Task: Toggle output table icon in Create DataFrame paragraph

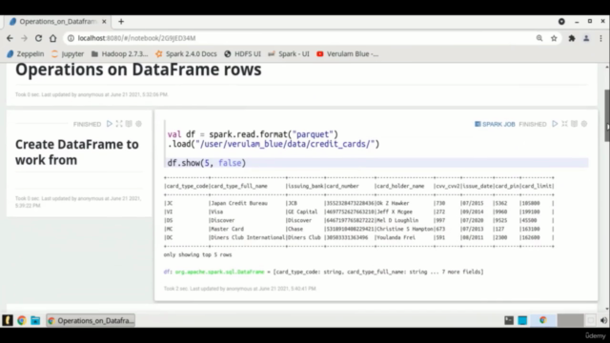Action: pyautogui.click(x=129, y=124)
